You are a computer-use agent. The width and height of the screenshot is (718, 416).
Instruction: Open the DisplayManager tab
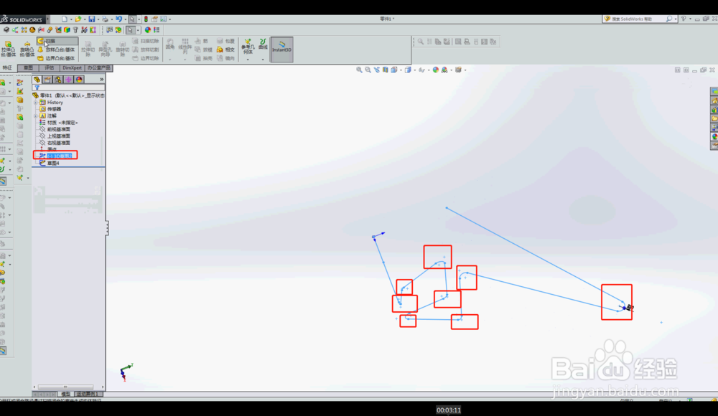coord(79,80)
